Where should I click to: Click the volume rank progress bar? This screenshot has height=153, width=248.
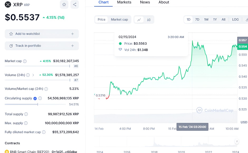click(x=37, y=80)
